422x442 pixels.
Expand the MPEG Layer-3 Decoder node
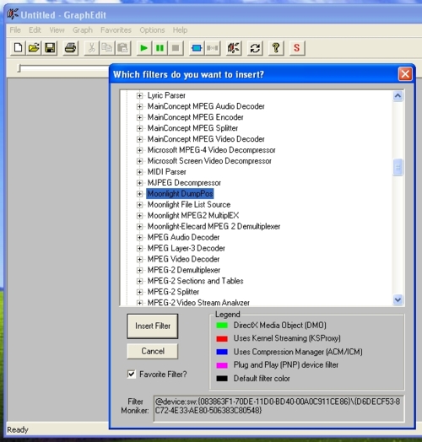pos(139,248)
